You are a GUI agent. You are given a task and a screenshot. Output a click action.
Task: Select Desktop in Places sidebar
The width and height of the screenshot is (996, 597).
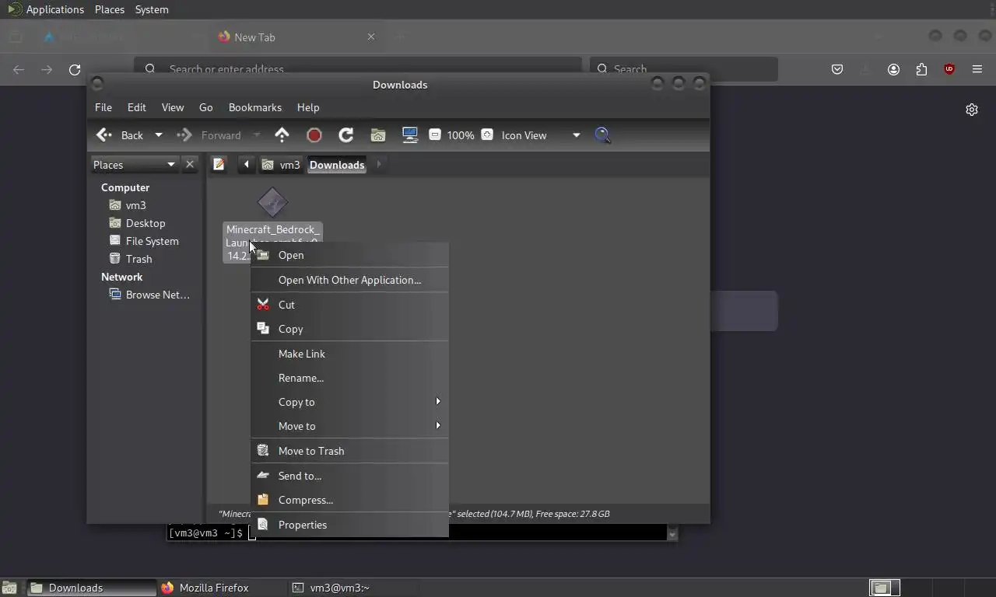[x=145, y=223]
